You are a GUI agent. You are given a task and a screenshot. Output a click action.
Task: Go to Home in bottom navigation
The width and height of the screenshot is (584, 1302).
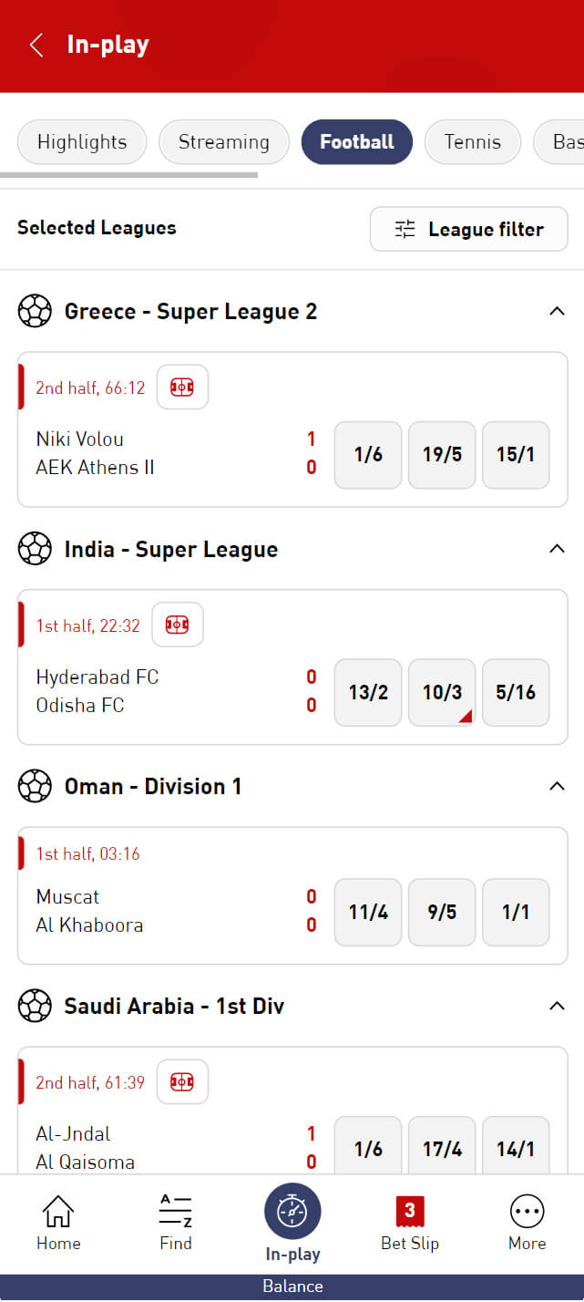tap(58, 1223)
